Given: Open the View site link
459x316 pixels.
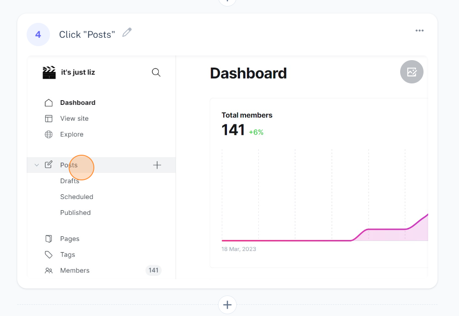Looking at the screenshot, I should (x=74, y=118).
